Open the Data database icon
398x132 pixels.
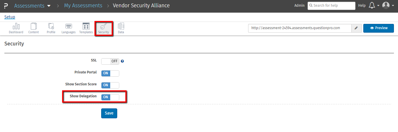pyautogui.click(x=121, y=27)
